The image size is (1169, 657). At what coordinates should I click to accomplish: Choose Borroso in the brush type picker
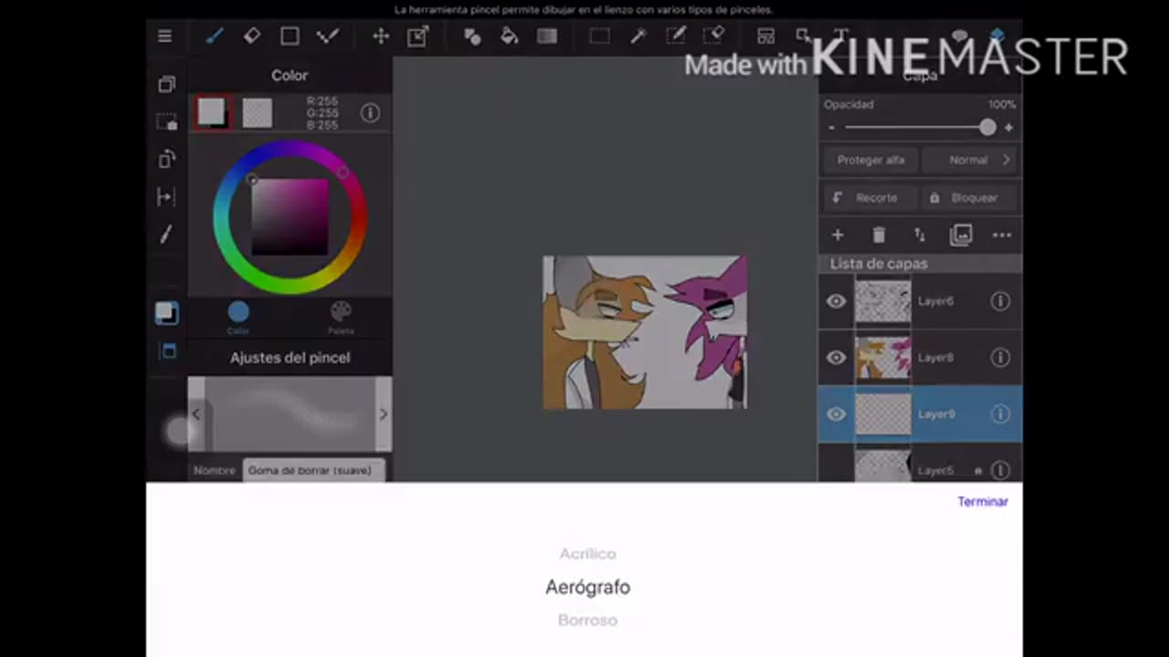[x=587, y=620]
